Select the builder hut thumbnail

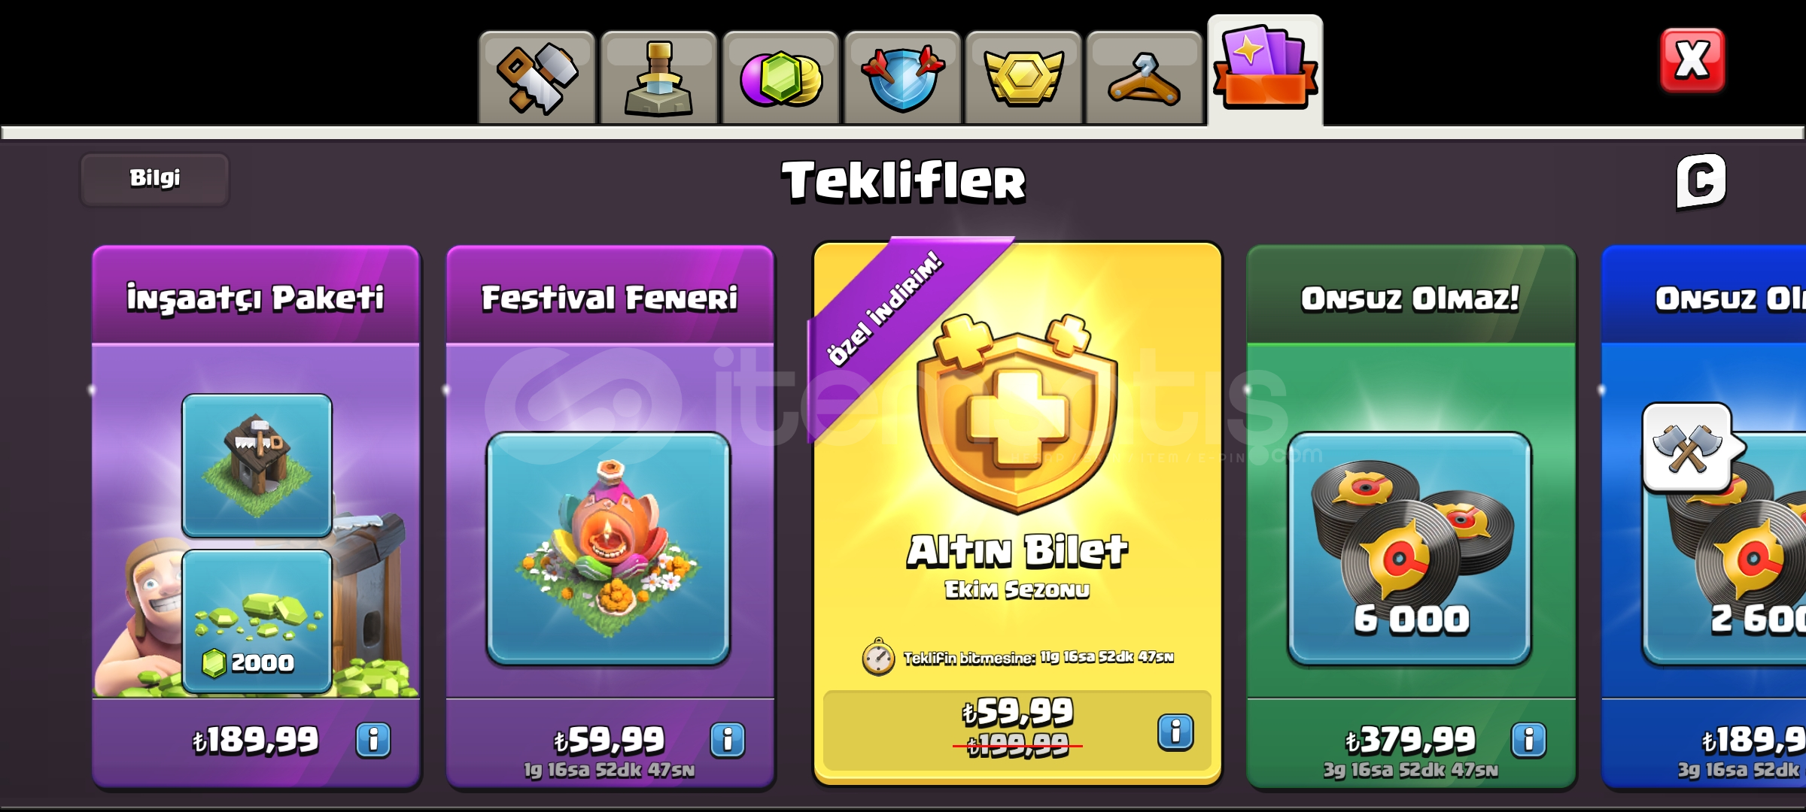pos(257,466)
